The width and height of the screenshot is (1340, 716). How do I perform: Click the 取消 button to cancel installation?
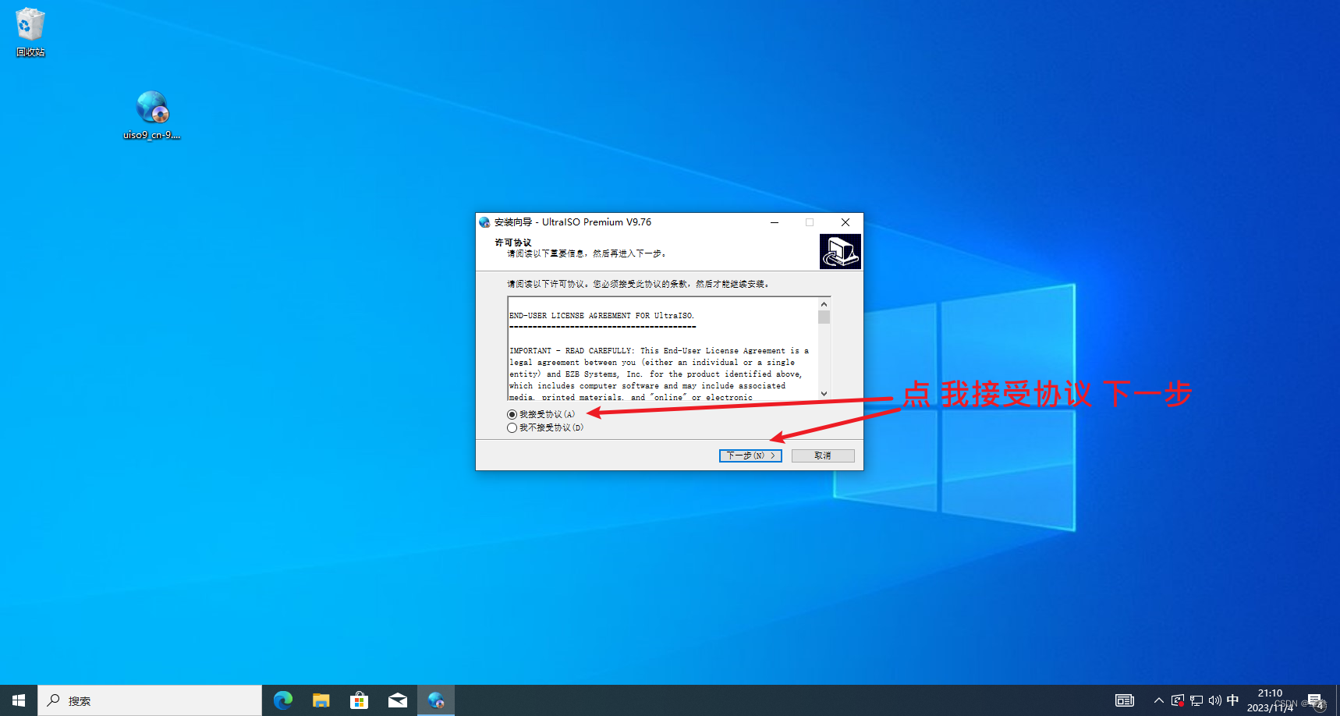[x=822, y=455]
